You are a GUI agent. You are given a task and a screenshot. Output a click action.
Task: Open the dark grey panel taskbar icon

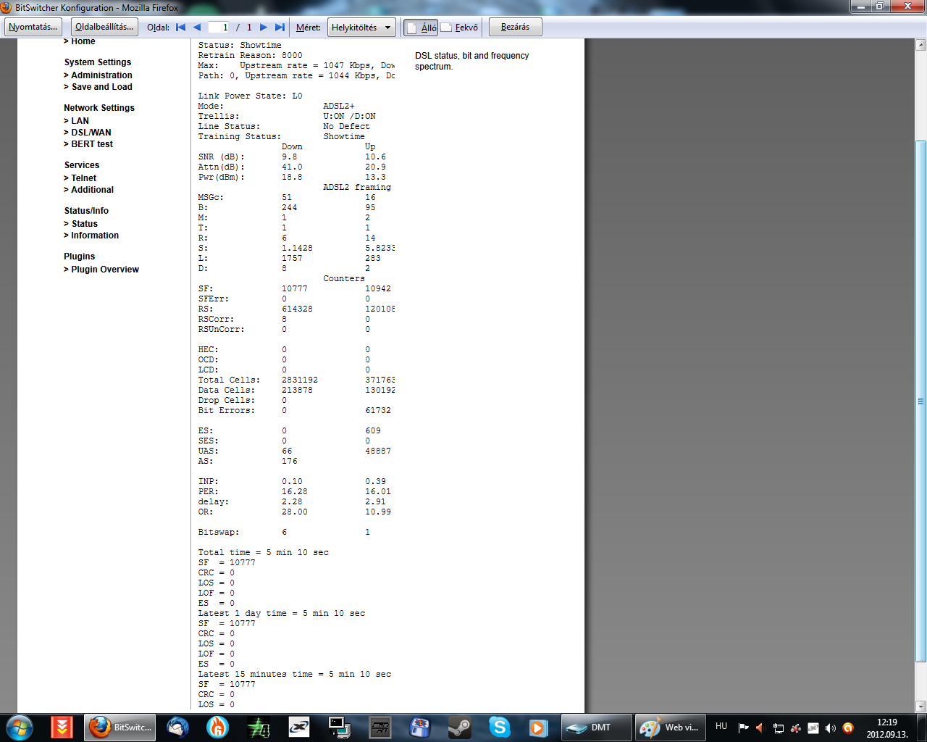pyautogui.click(x=379, y=727)
